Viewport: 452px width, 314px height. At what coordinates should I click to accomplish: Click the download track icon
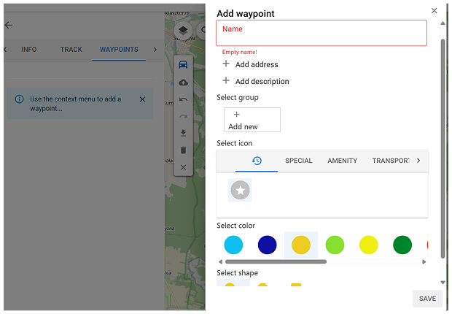click(183, 133)
